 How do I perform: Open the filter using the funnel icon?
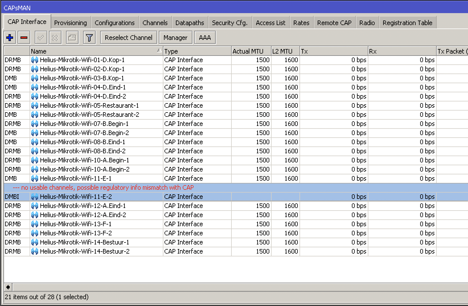point(89,37)
